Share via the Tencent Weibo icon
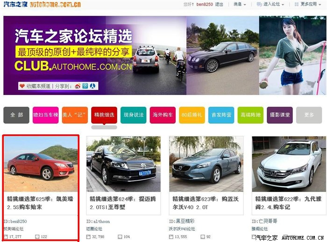This screenshot has height=242, width=327. 85,86
